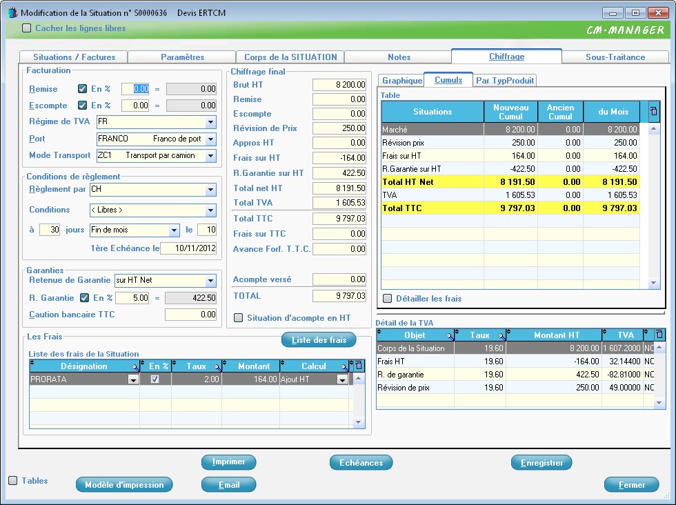
Task: Click Modèle d'impression button
Action: [124, 485]
